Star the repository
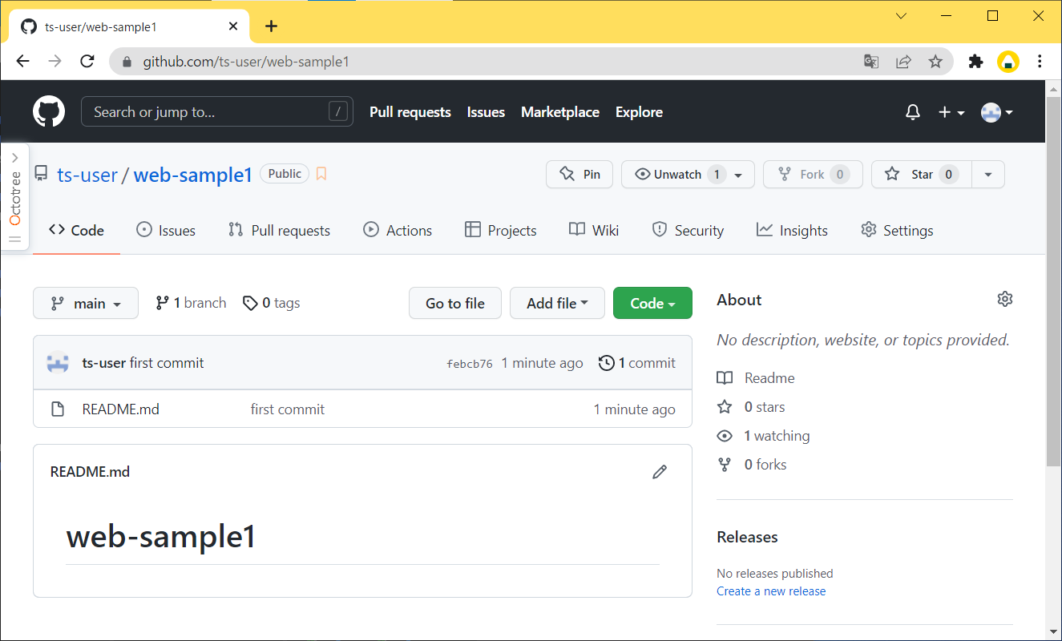The height and width of the screenshot is (641, 1062). 922,174
